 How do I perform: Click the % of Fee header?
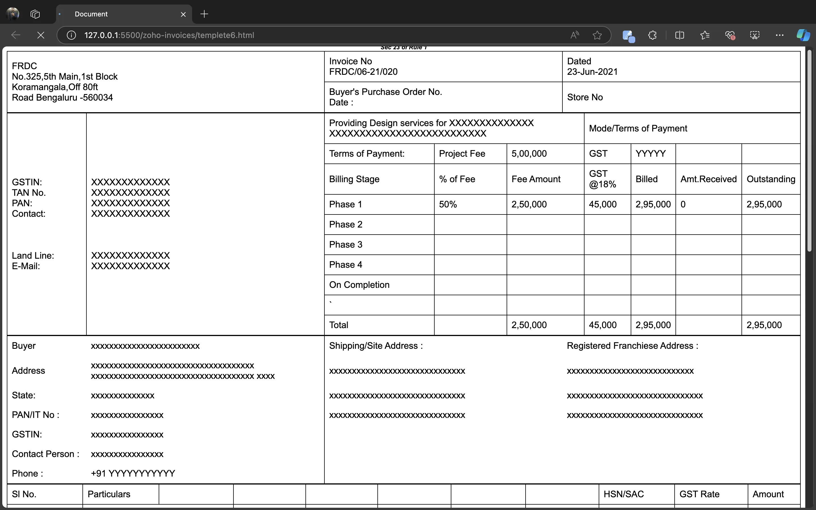pos(457,179)
